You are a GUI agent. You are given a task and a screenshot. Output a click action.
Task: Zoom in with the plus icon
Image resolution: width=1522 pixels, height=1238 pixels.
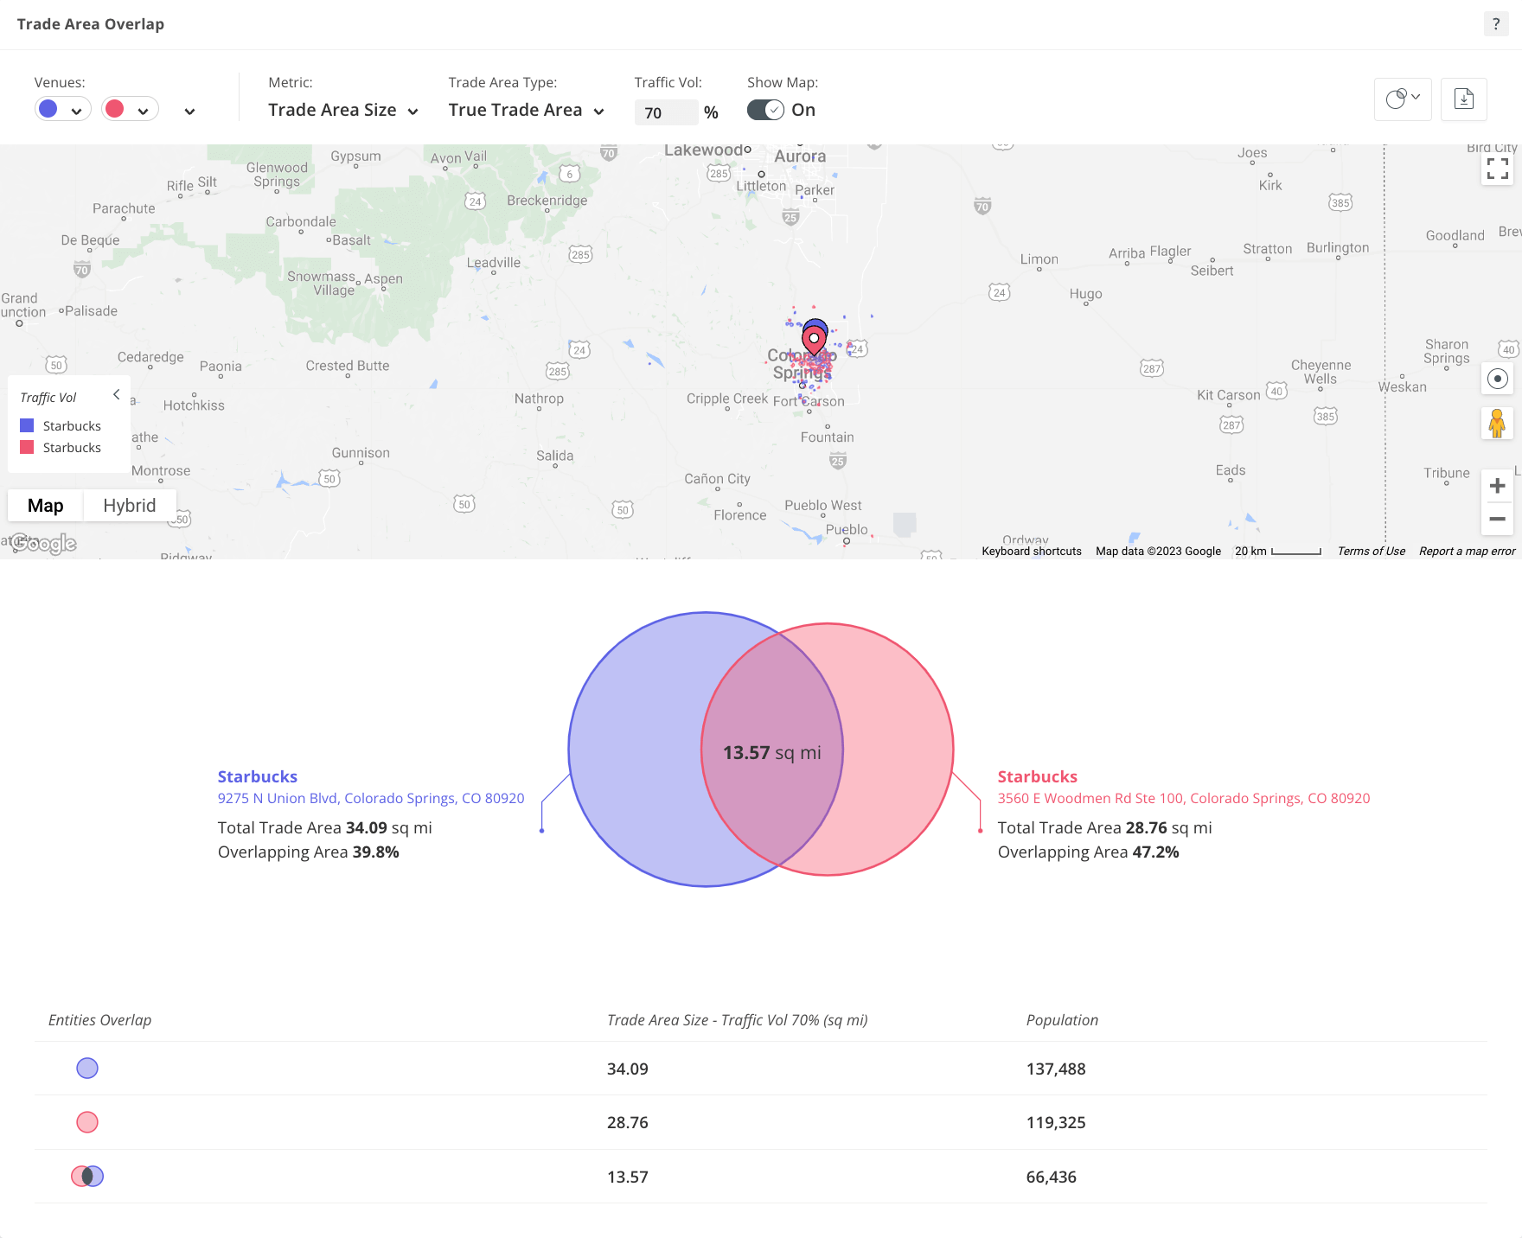[x=1497, y=485]
